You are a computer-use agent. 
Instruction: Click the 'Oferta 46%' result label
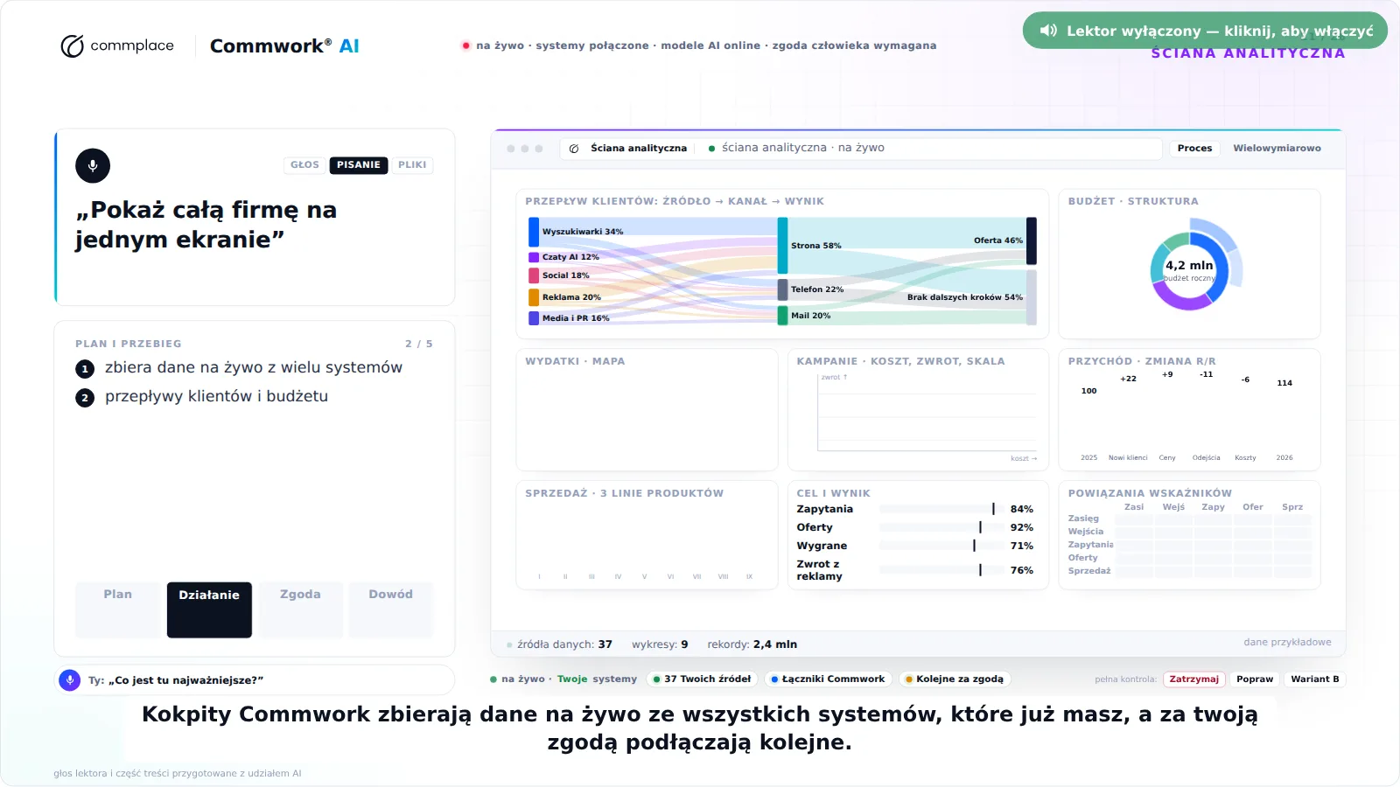[x=998, y=240]
